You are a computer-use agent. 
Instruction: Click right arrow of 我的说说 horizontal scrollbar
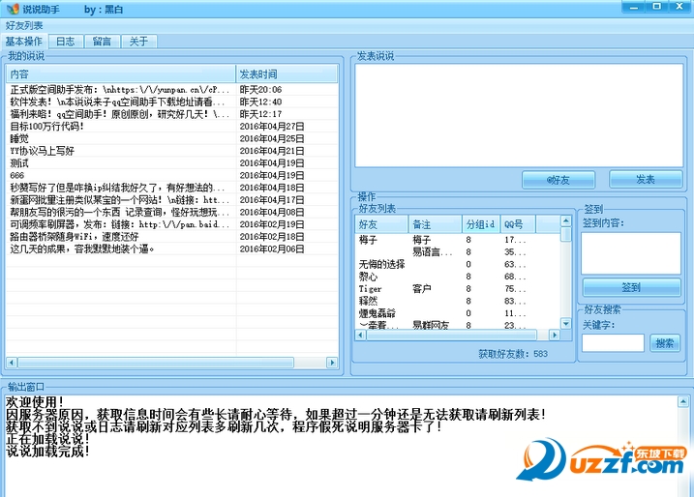click(332, 363)
